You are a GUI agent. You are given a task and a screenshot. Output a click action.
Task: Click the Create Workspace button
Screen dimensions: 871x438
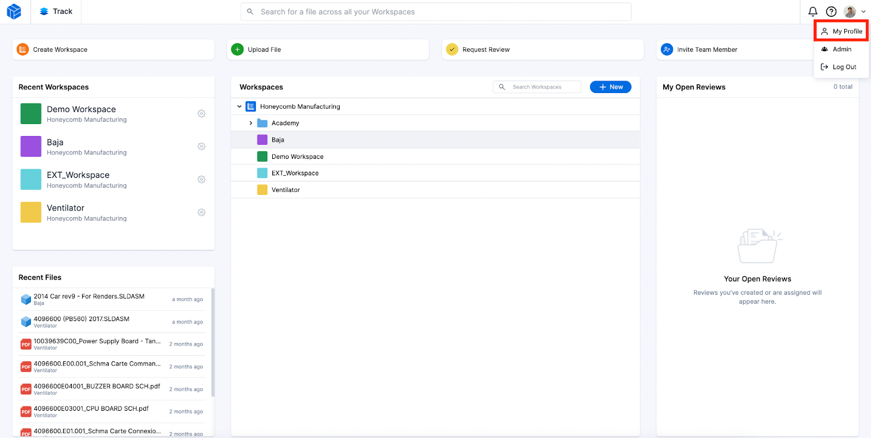60,50
